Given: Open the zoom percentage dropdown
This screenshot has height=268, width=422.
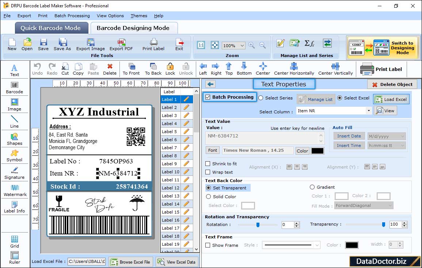Looking at the screenshot, I should point(242,46).
